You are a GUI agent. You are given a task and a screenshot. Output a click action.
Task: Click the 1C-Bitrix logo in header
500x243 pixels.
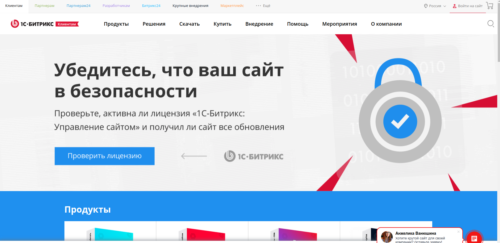[x=32, y=24]
